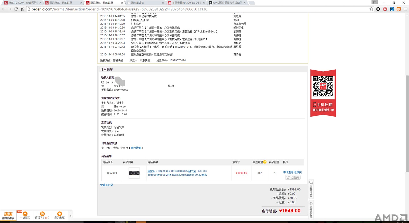This screenshot has width=409, height=223.
Task: Switch to the 蓝宝石R9 390 8G D5 tab
Action: click(186, 3)
